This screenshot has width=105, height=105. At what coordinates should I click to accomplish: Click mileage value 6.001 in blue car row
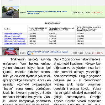(81, 13)
